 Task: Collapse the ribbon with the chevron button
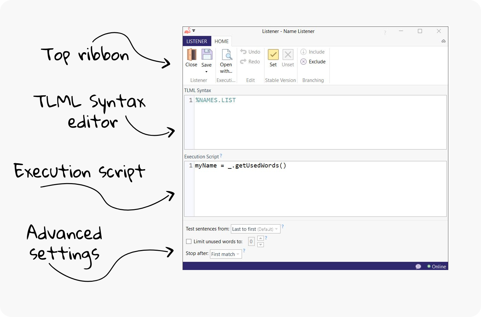tap(443, 41)
